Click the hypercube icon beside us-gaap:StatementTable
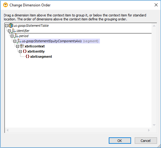This screenshot has width=161, height=148. click(x=11, y=26)
